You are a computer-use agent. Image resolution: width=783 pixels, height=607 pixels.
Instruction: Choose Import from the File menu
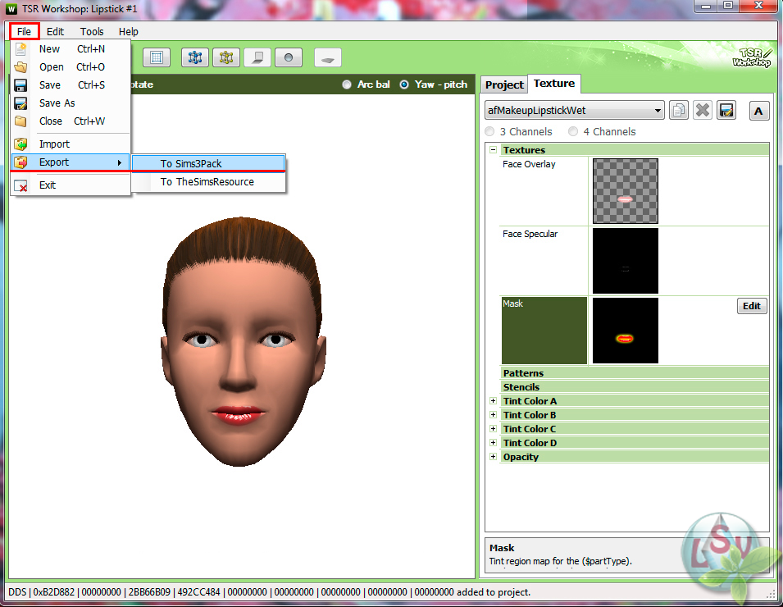[x=71, y=144]
